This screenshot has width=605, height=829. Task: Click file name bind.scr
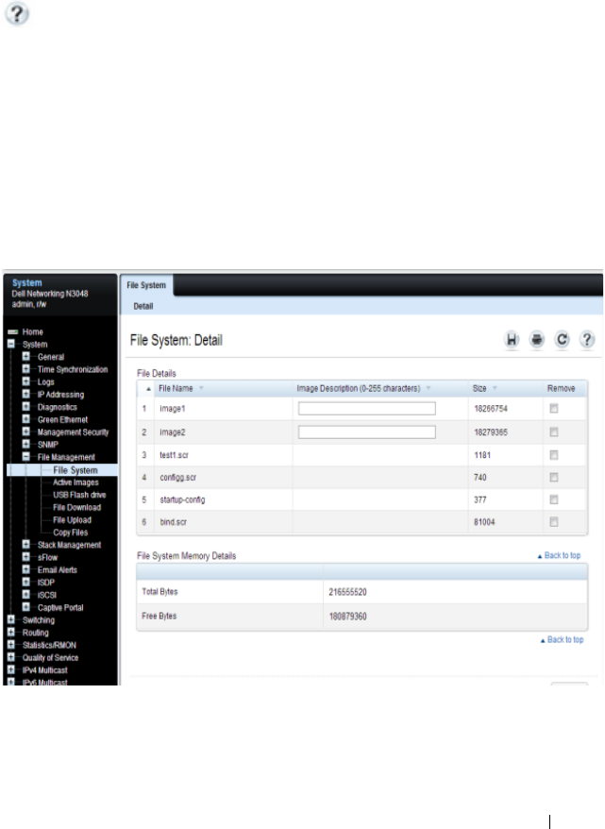pos(174,522)
